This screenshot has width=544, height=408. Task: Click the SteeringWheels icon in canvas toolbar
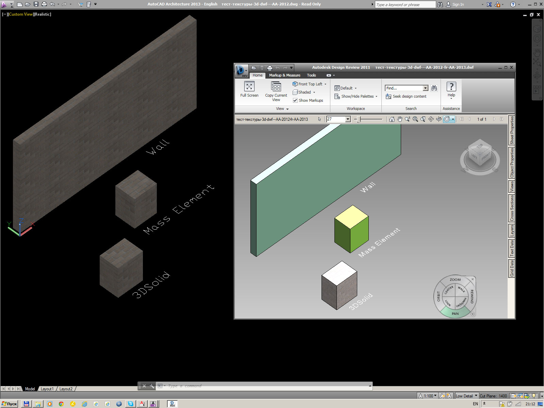pos(447,119)
